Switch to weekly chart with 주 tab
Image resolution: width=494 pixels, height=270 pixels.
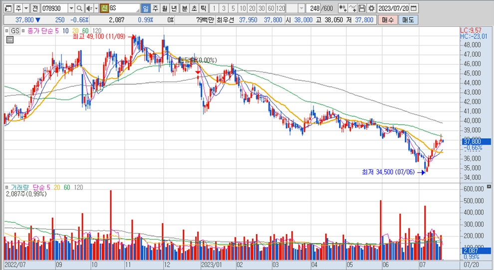click(x=155, y=8)
